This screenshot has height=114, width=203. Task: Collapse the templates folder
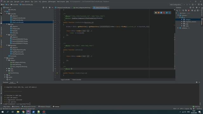click(5, 58)
